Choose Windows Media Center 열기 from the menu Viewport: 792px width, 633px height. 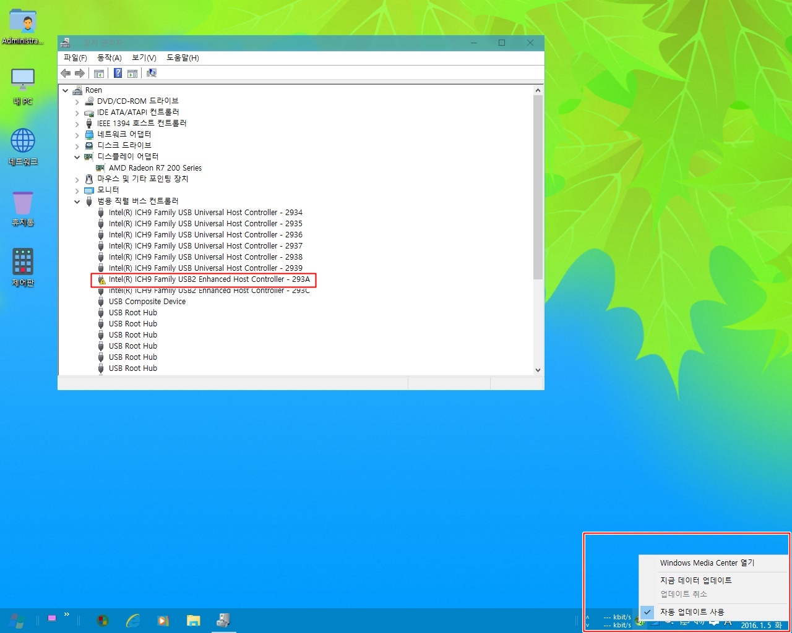coord(713,563)
